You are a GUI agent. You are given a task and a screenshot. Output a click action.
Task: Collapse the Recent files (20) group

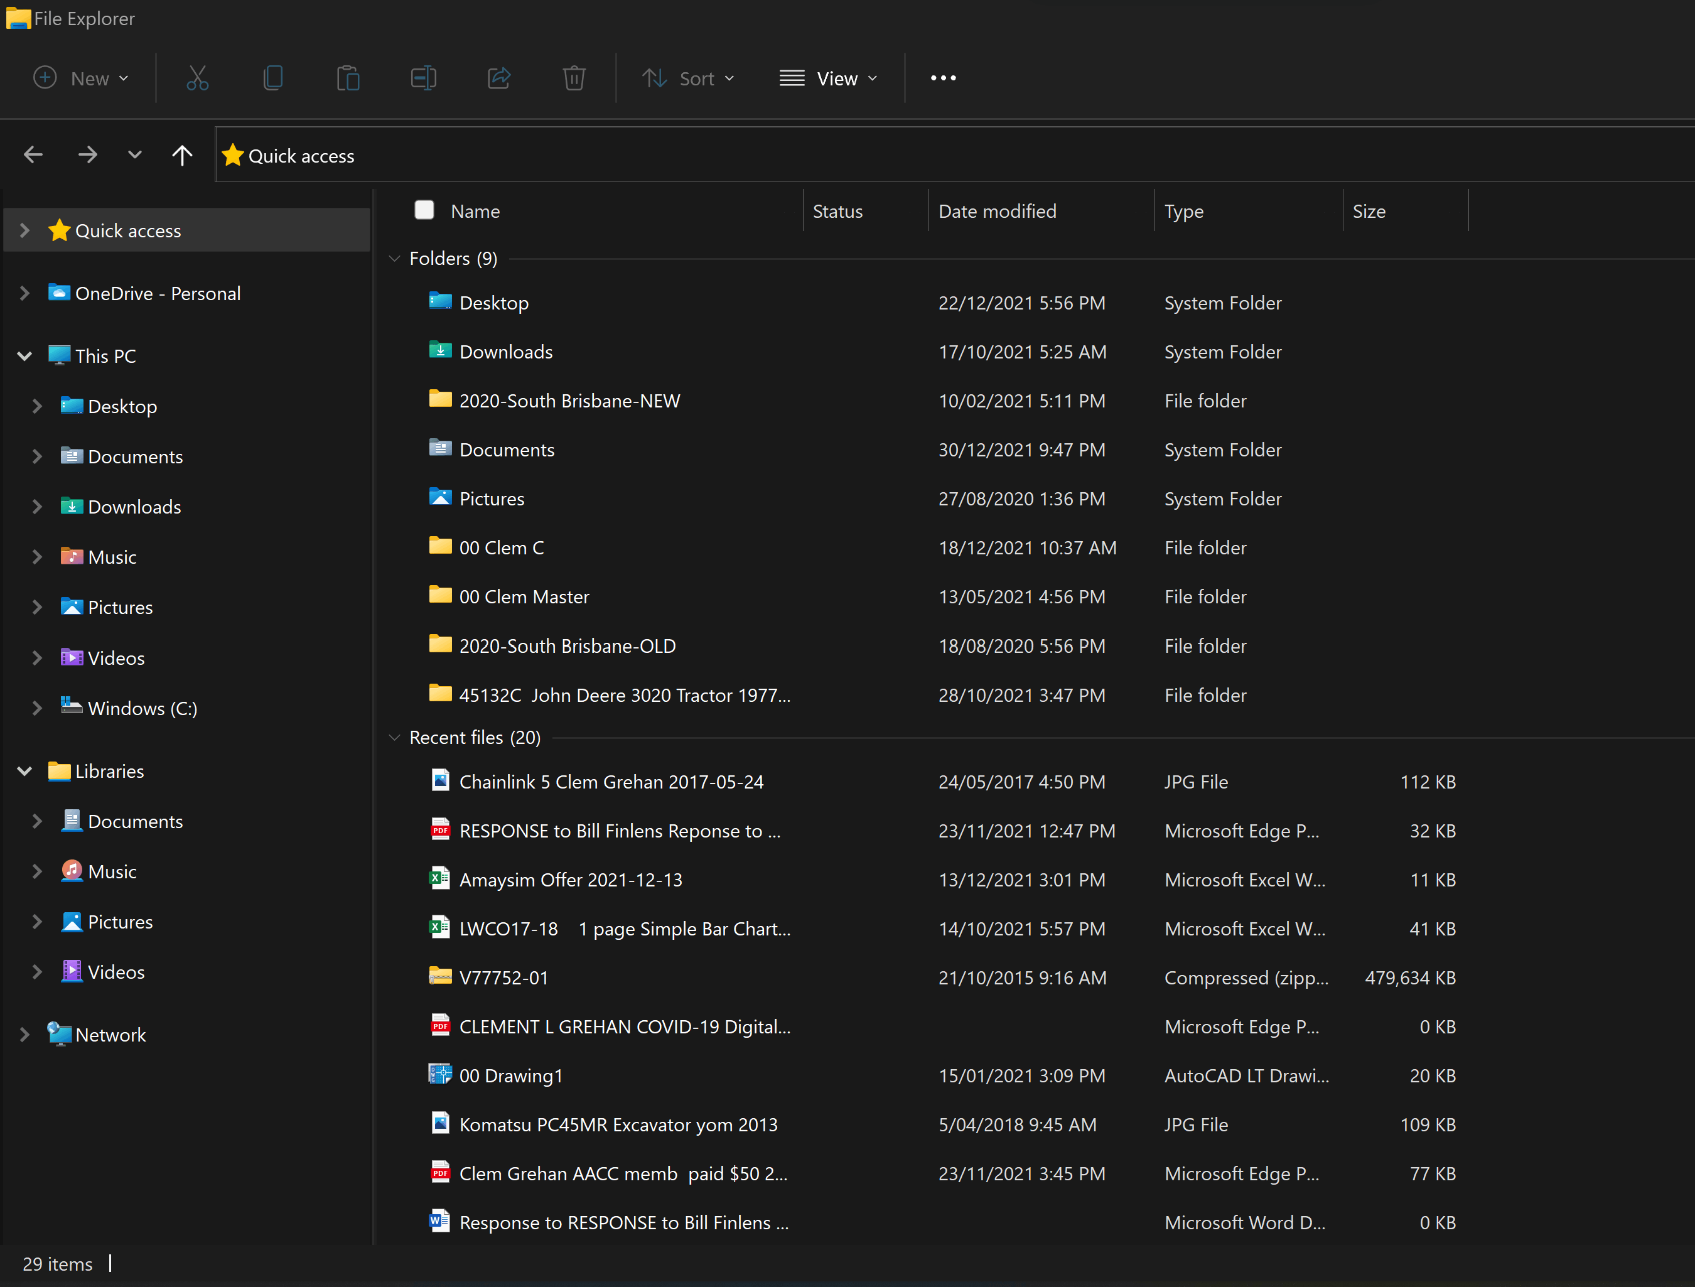click(395, 738)
